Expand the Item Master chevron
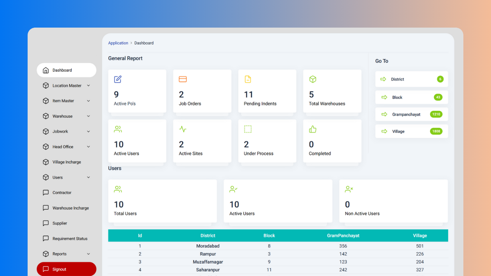The width and height of the screenshot is (491, 276). (x=89, y=101)
